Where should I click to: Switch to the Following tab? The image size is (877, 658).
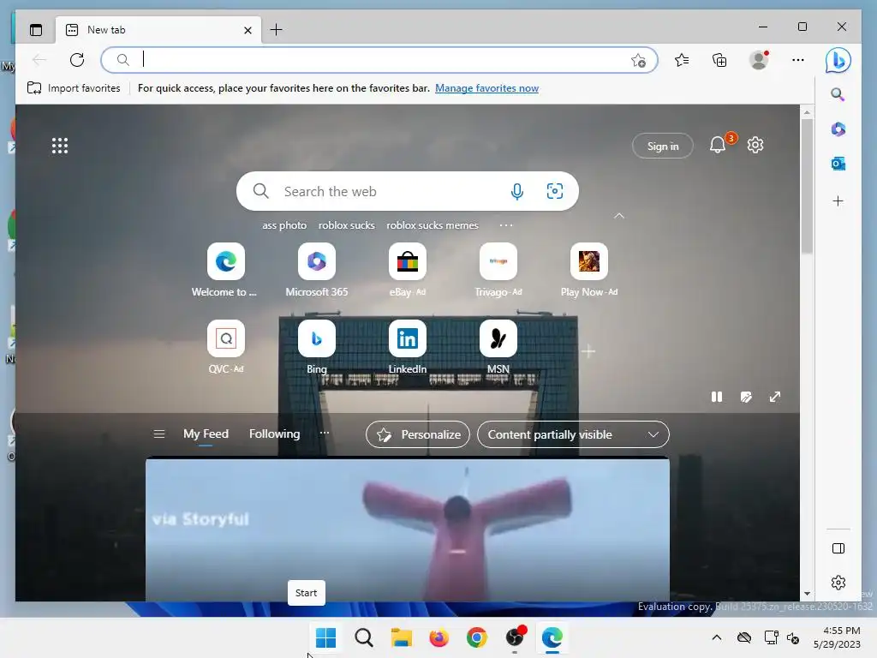pos(275,434)
